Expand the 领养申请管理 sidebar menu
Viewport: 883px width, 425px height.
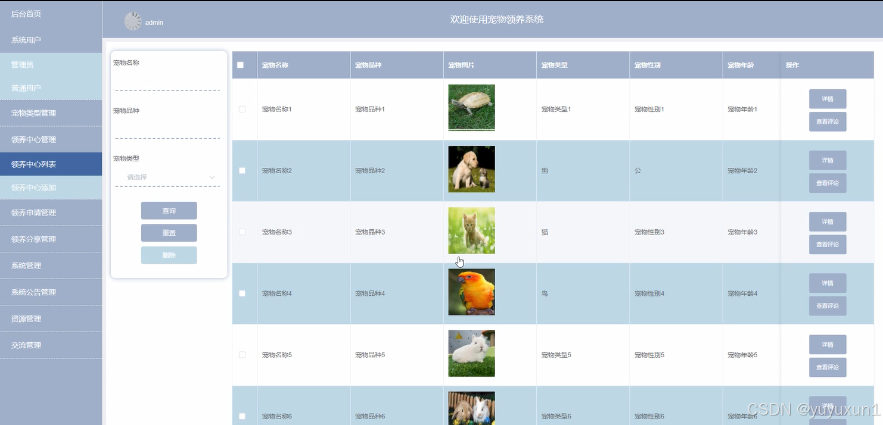(51, 212)
